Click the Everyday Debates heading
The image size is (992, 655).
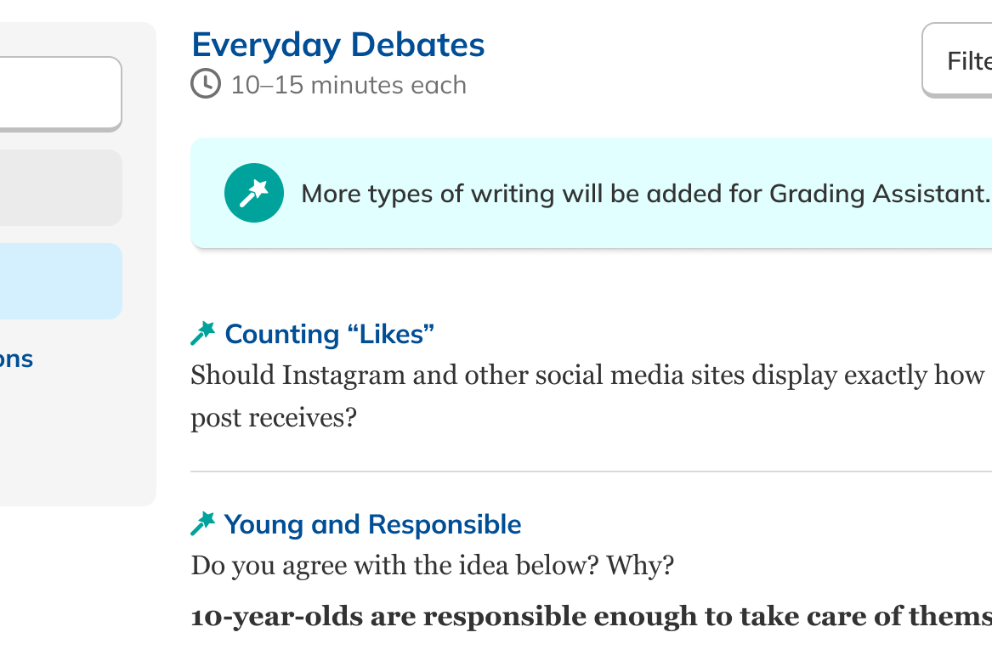click(338, 45)
